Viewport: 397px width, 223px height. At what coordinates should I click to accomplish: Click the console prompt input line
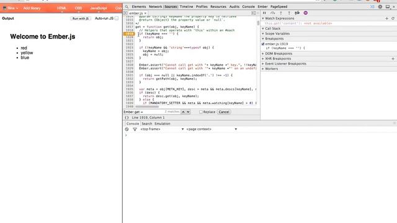pos(261,135)
